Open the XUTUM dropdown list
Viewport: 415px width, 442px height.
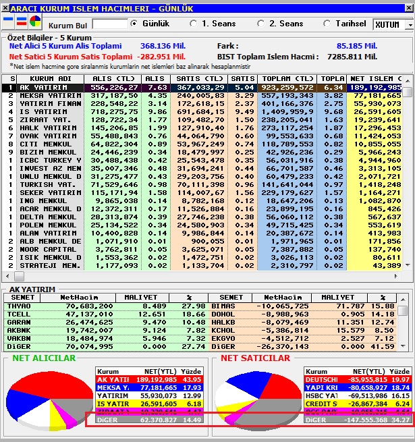(x=410, y=25)
